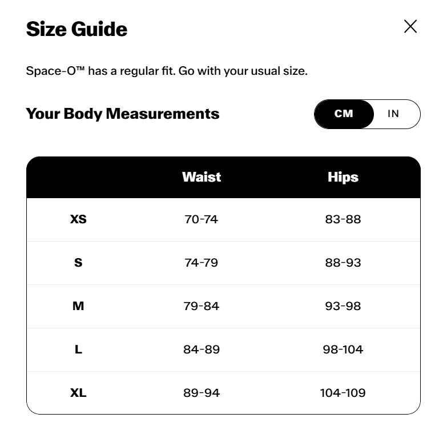Image resolution: width=447 pixels, height=422 pixels.
Task: Click the 84-89 waist cell
Action: [x=202, y=349]
